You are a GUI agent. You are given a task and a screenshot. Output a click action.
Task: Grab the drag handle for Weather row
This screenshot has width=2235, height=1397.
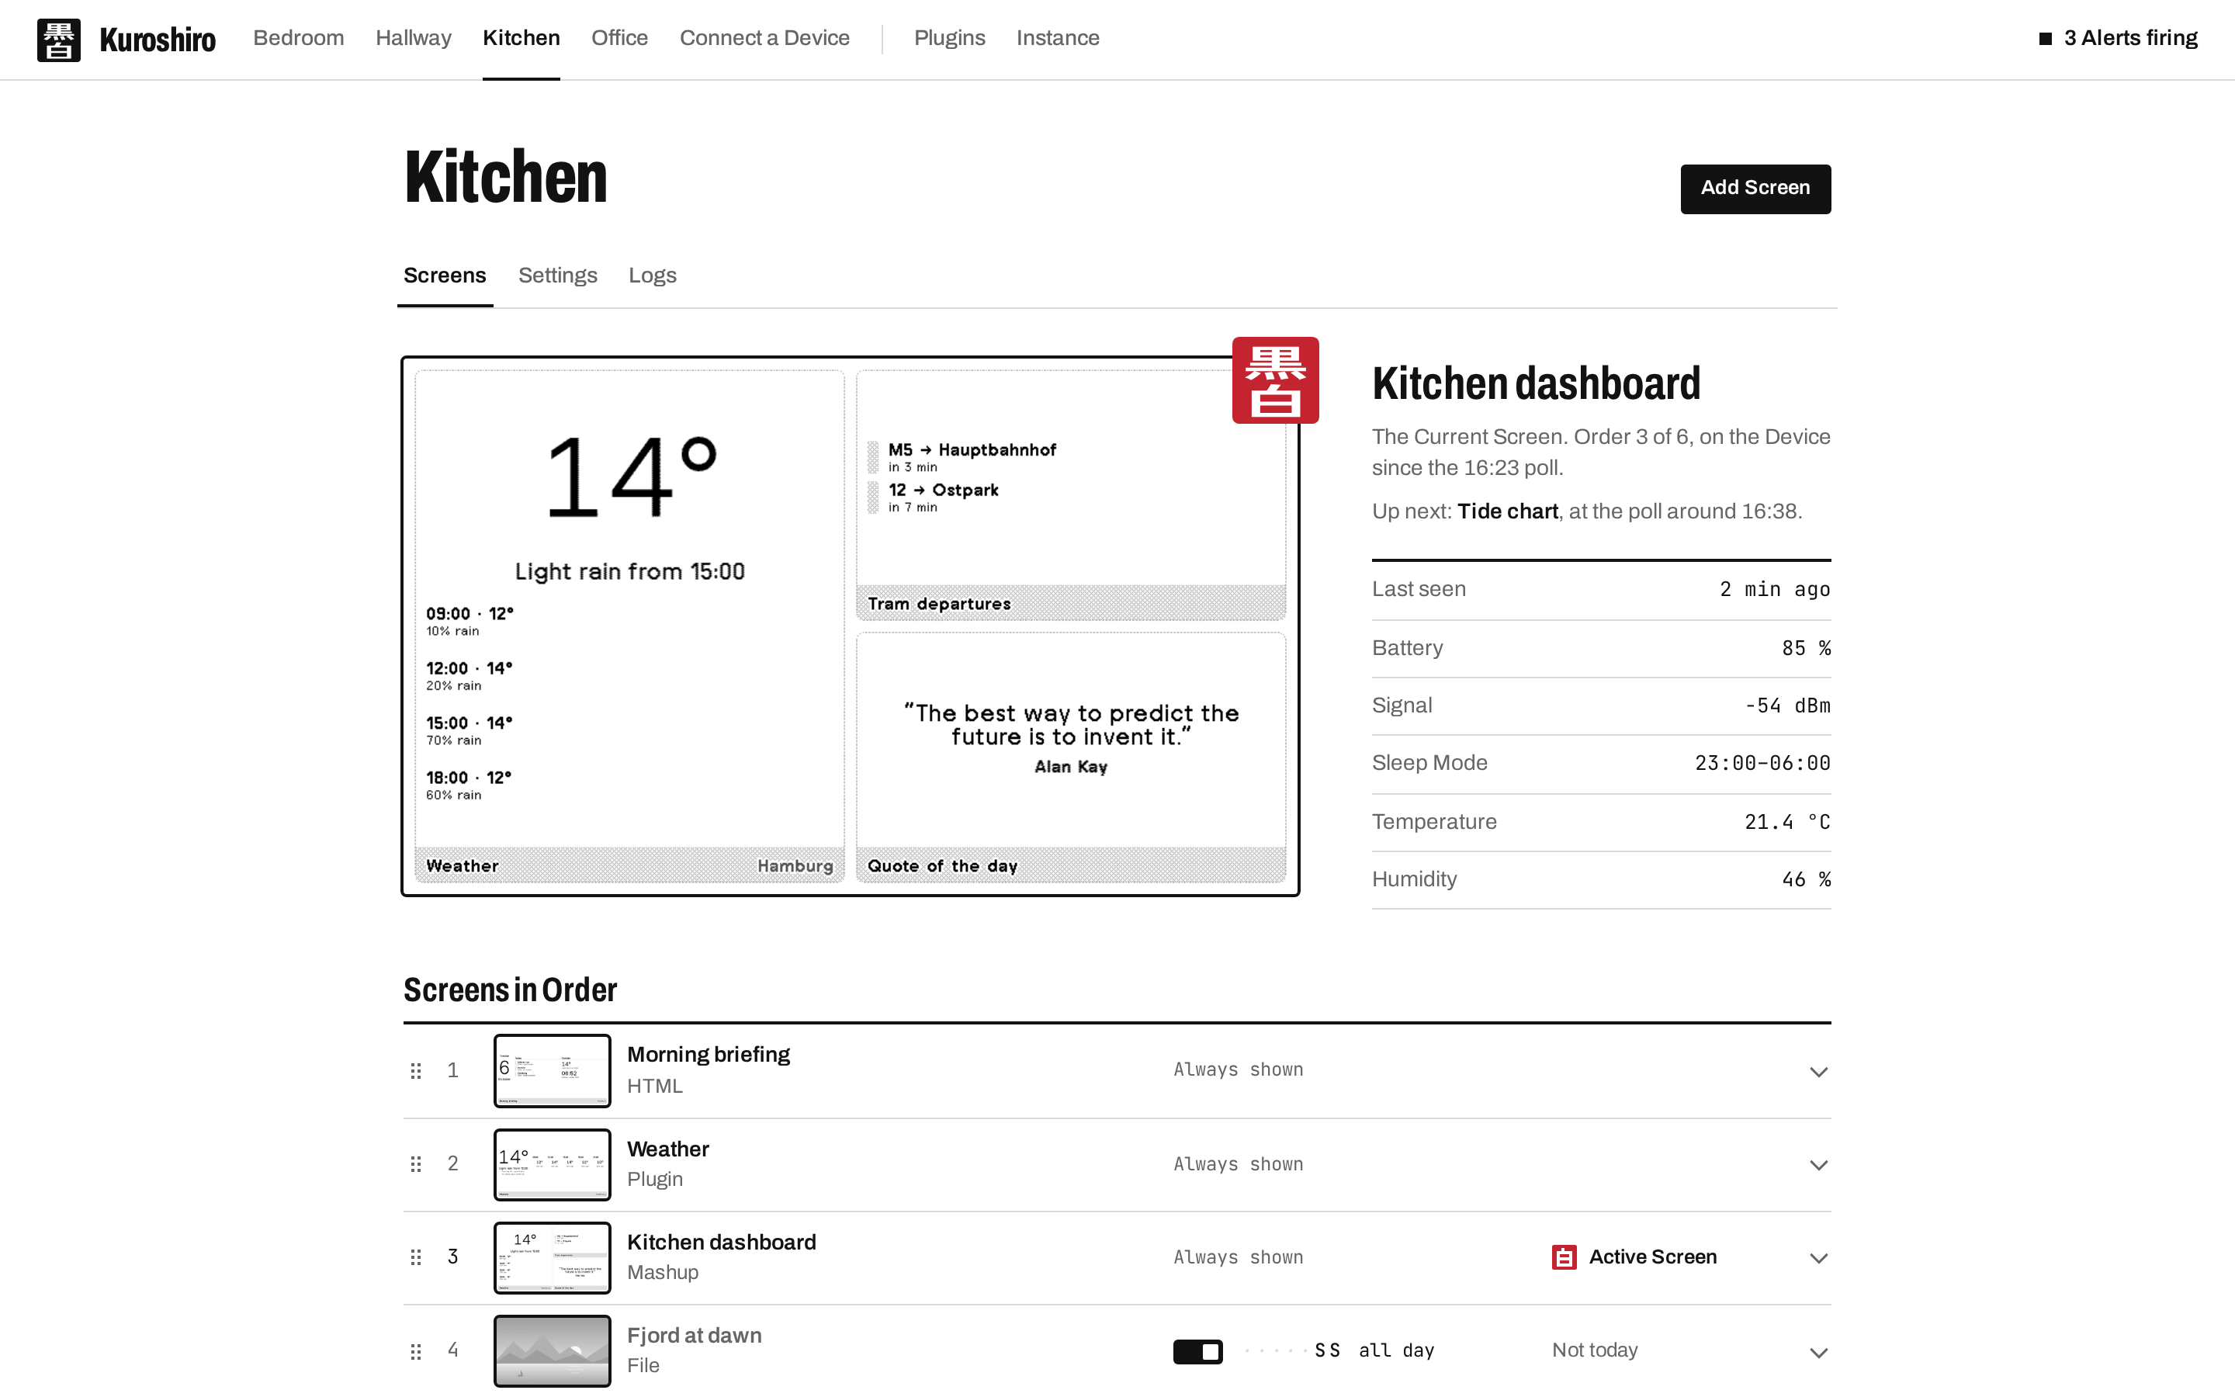[416, 1164]
